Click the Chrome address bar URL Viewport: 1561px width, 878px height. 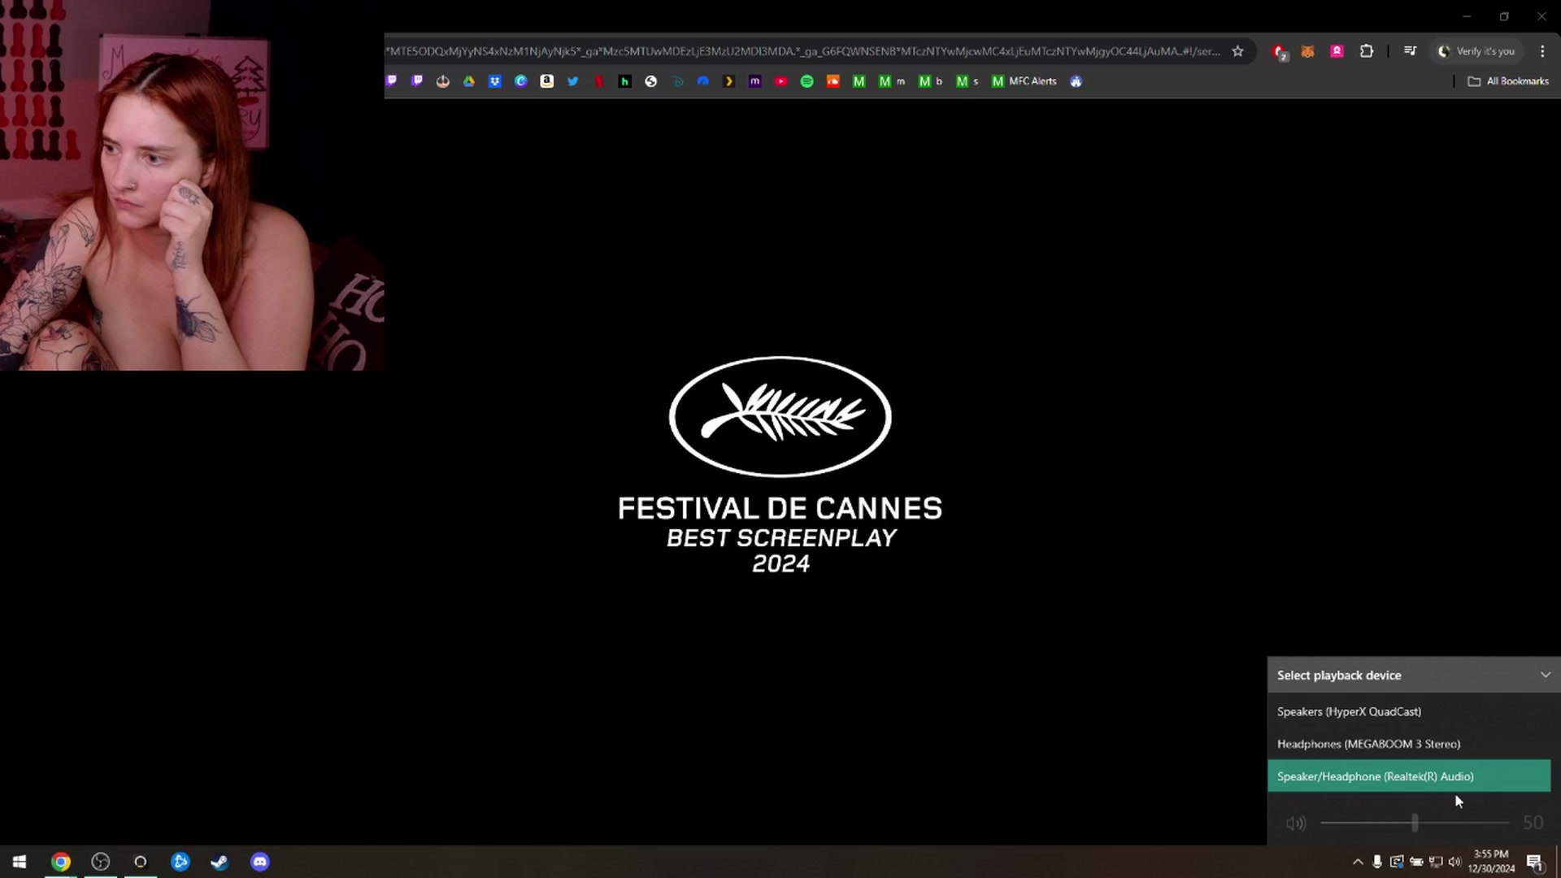803,51
